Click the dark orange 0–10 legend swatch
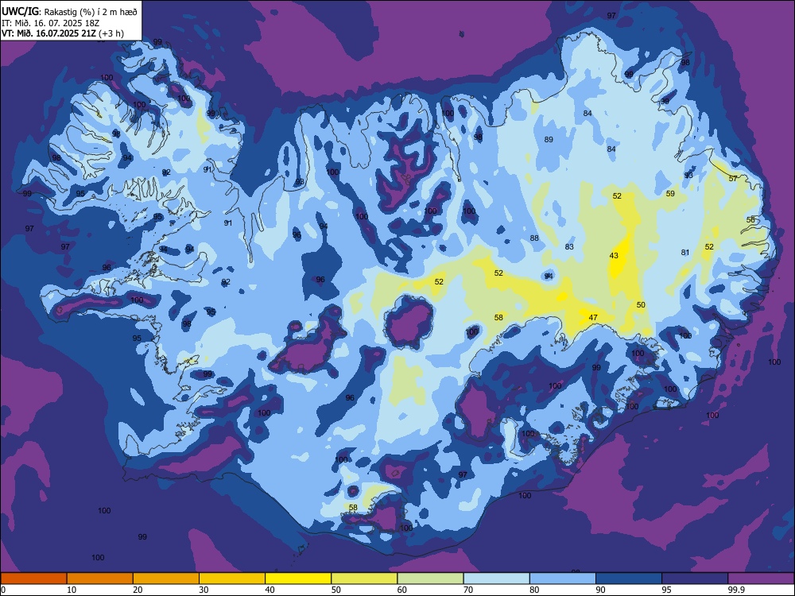795x596 pixels. (33, 579)
